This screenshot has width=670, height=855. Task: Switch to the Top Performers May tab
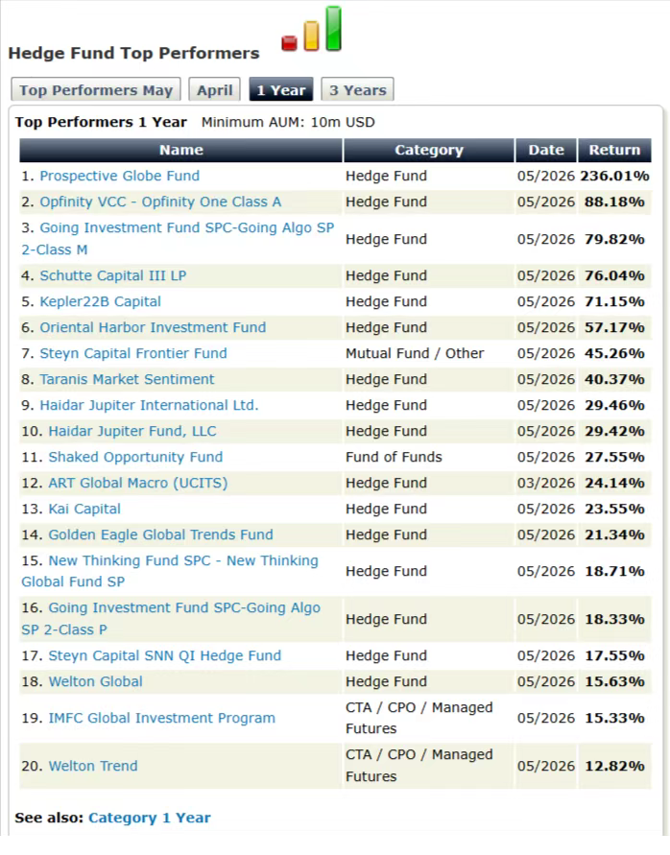tap(96, 90)
